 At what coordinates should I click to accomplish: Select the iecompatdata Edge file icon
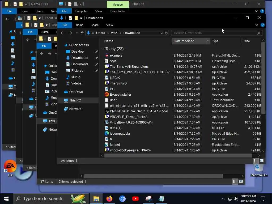(x=107, y=133)
